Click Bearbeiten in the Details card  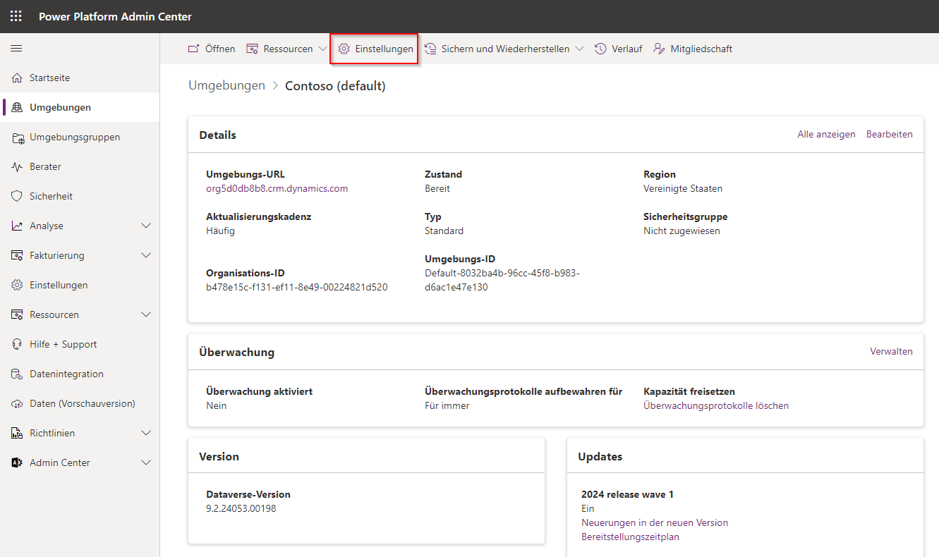[890, 135]
